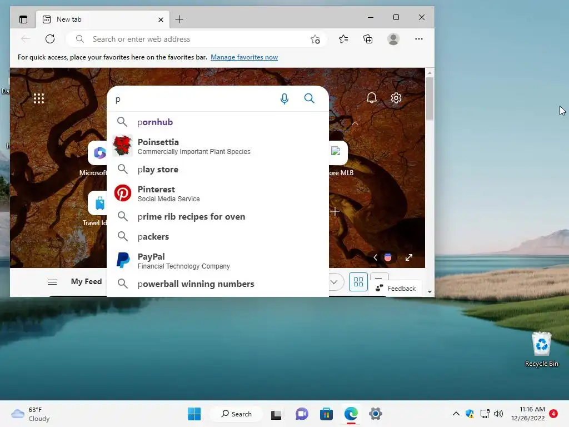Open the MLB quick link tile
Screen dimensions: 569x427
click(338, 152)
